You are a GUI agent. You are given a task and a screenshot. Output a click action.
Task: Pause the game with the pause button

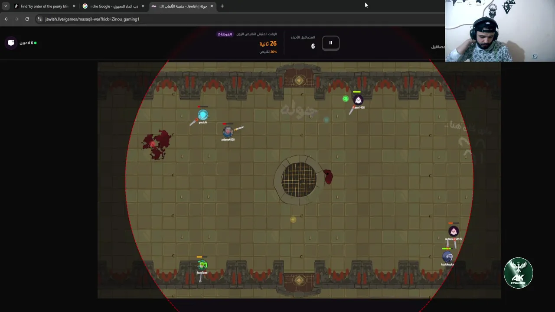330,42
